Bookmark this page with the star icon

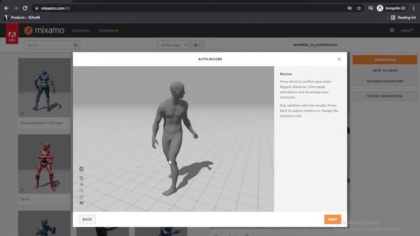click(359, 9)
